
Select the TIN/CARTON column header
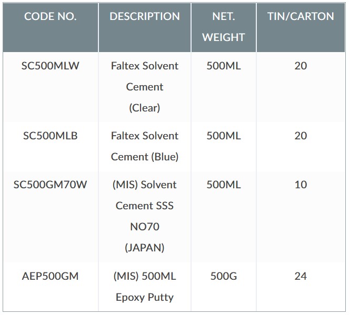[301, 16]
